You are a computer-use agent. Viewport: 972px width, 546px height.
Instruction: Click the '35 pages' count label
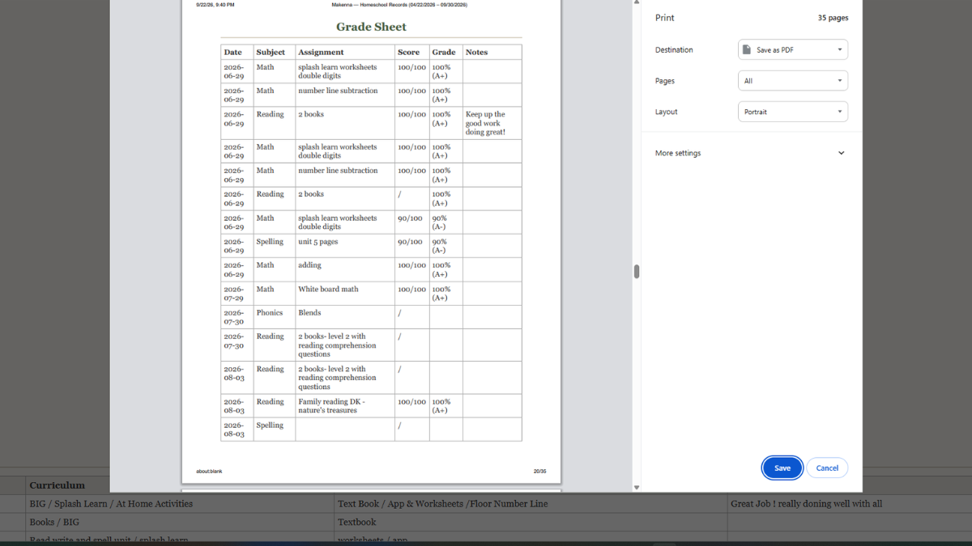[x=833, y=18]
